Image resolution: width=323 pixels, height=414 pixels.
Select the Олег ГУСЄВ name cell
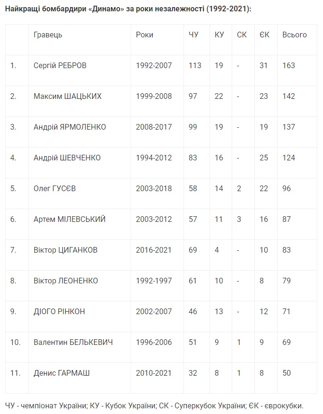[55, 188]
